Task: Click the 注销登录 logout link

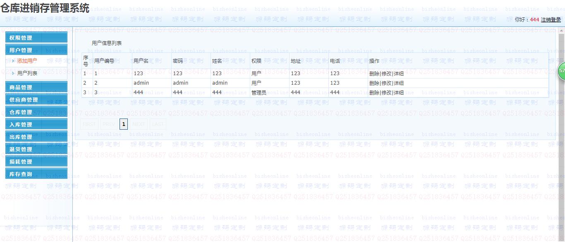Action: pos(551,19)
